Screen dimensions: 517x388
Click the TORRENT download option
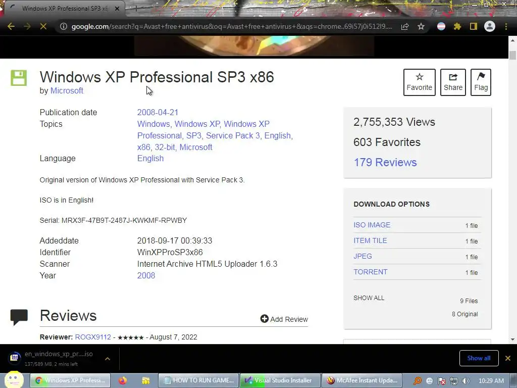370,272
